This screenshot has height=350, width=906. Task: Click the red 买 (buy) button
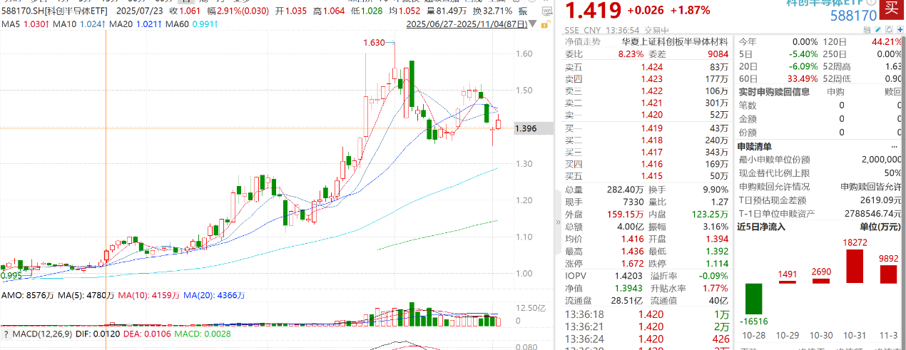coord(891,9)
